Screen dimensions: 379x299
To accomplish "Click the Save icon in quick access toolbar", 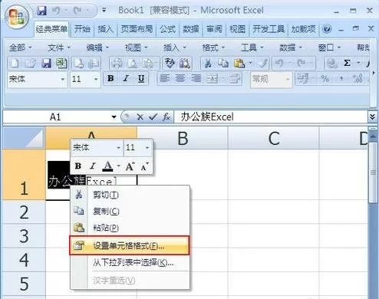I will click(x=41, y=11).
